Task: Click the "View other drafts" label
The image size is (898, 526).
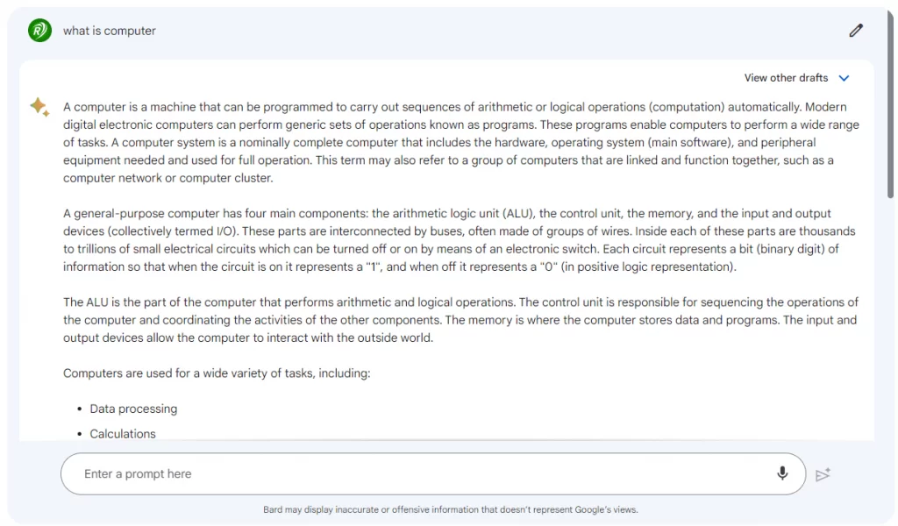Action: coord(786,78)
